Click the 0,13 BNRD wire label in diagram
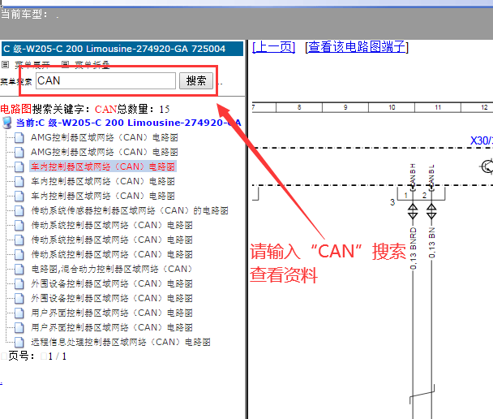The image size is (493, 419). [414, 248]
